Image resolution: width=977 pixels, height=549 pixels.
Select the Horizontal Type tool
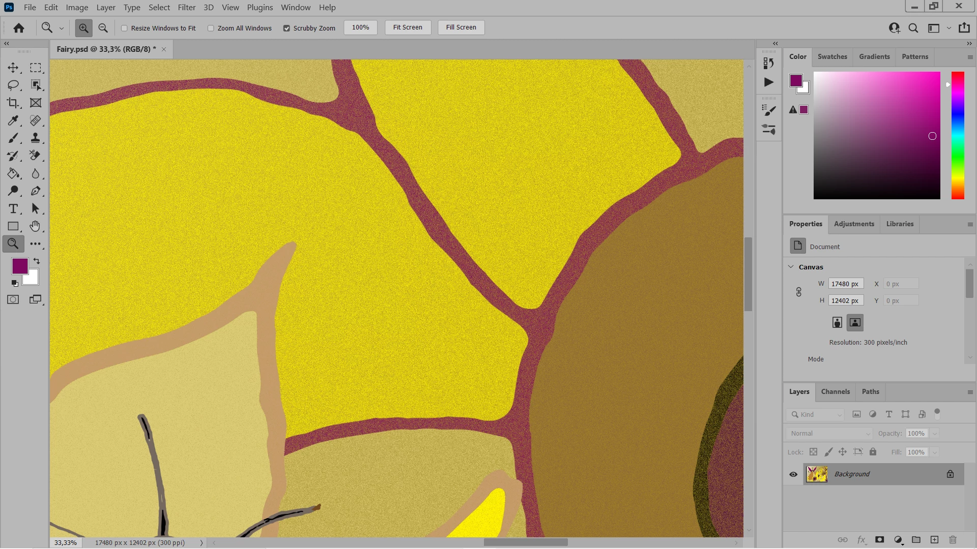click(13, 209)
